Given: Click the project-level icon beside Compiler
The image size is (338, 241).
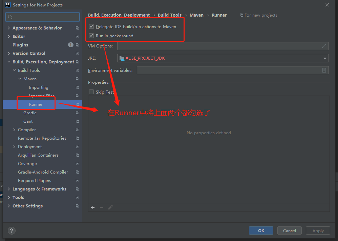Looking at the screenshot, I should 77,130.
